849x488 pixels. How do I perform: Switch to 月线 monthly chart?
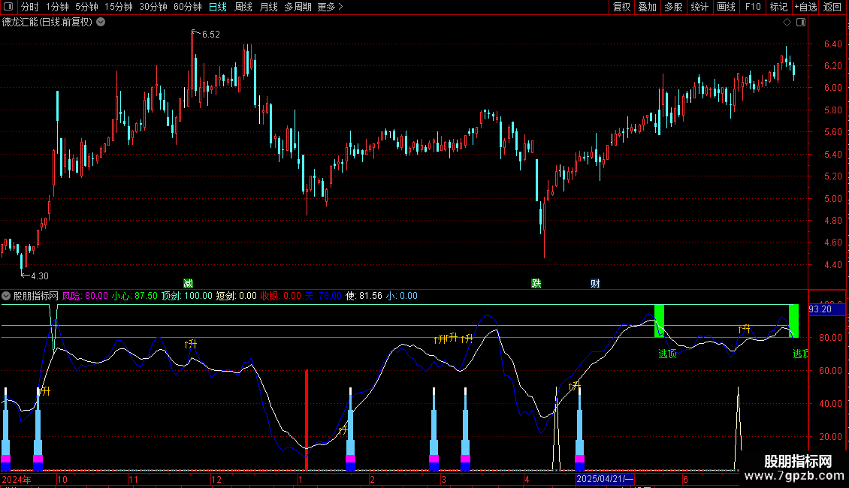point(268,7)
